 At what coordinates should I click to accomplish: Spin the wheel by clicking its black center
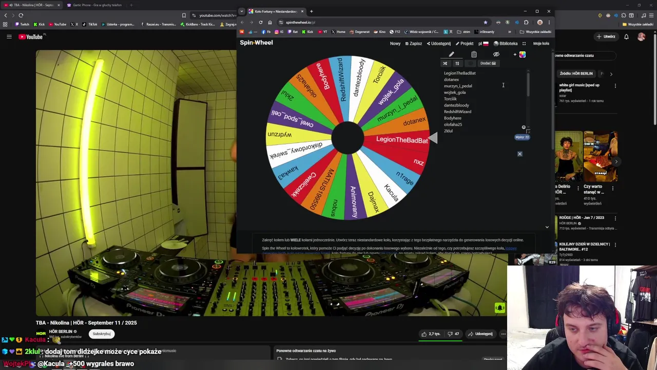(x=347, y=138)
